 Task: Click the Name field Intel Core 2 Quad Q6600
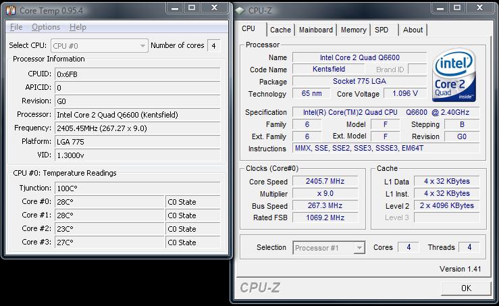pyautogui.click(x=360, y=57)
